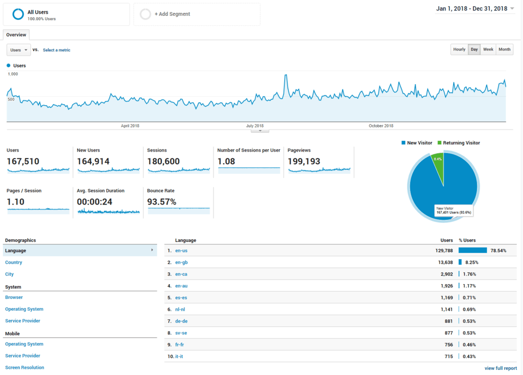The image size is (523, 375).
Task: Click the Users total value 167,510
Action: (23, 161)
